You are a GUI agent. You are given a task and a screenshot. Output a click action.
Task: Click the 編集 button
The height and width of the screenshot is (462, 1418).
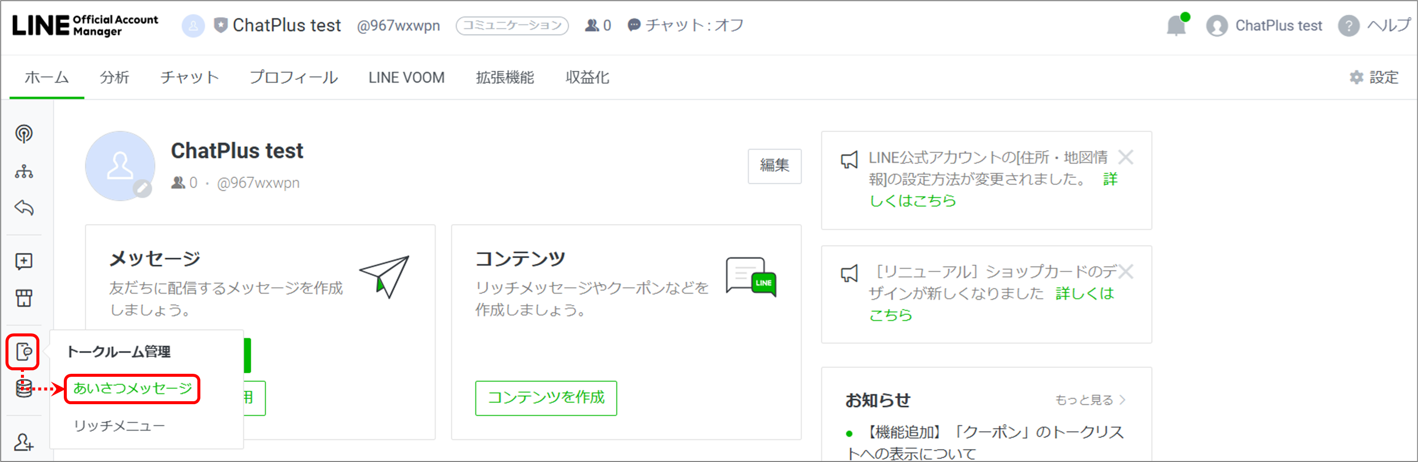coord(775,166)
